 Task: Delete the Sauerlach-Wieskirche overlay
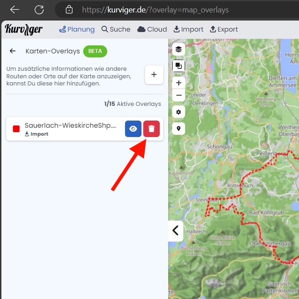[151, 129]
